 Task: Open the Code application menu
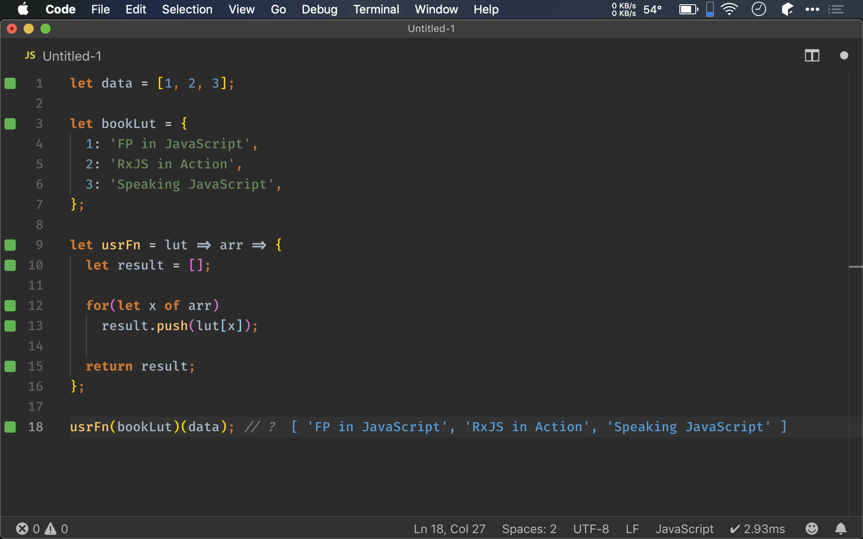pyautogui.click(x=60, y=9)
